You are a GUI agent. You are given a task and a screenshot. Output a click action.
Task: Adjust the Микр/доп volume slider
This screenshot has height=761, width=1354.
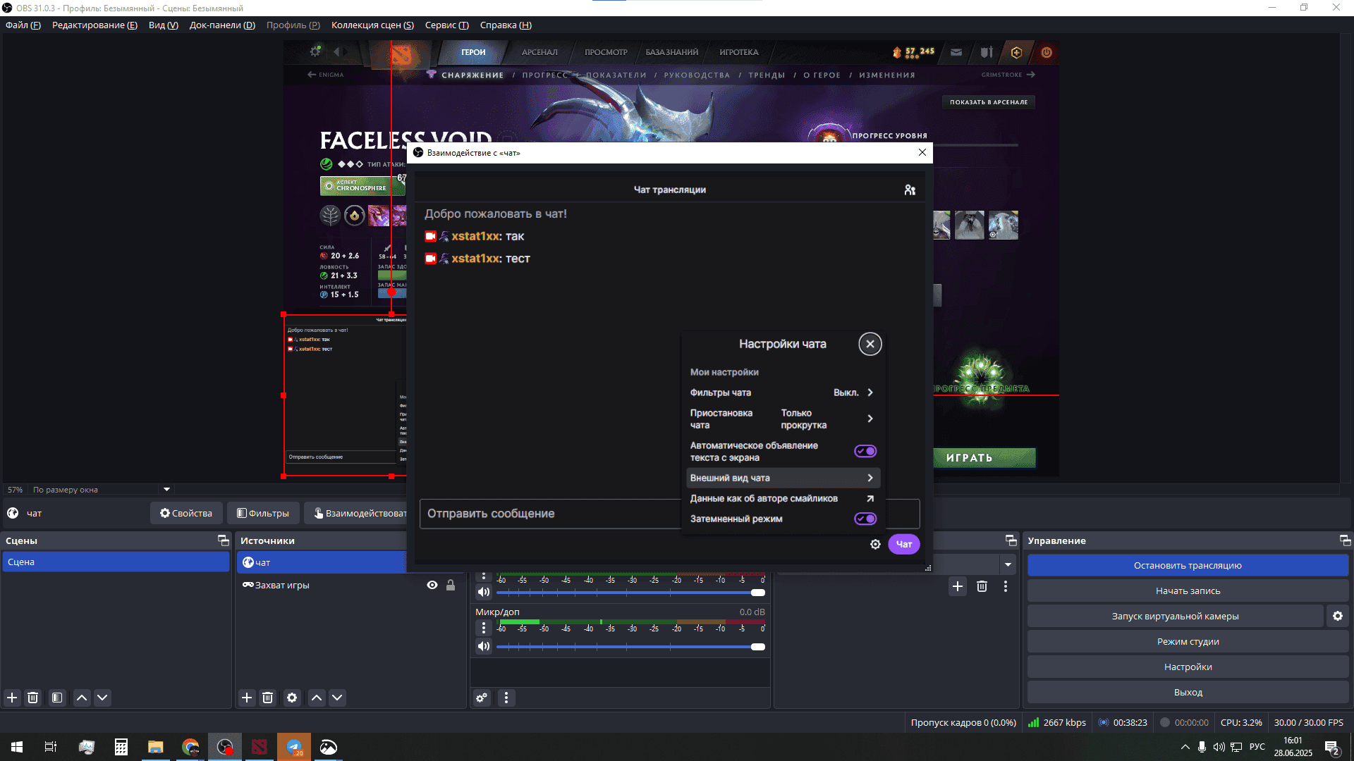[758, 647]
